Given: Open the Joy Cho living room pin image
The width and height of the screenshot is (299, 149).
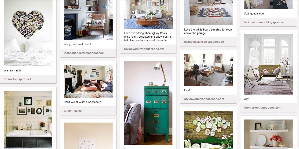Looking at the screenshot, I should 148,14.
